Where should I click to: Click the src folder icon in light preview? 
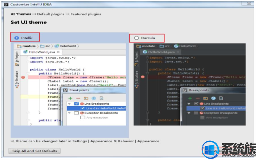pos(42,46)
